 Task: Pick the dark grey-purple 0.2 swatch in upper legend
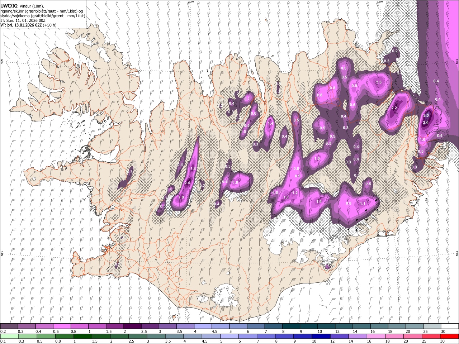tap(9, 326)
